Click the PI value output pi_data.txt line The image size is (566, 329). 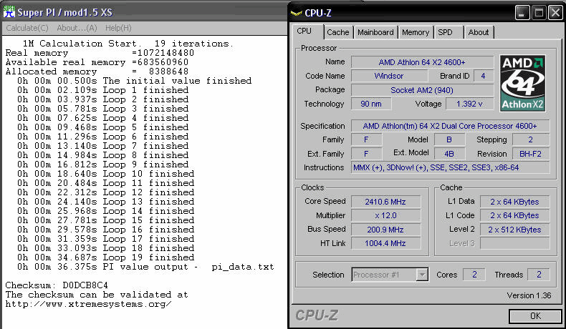(x=146, y=267)
